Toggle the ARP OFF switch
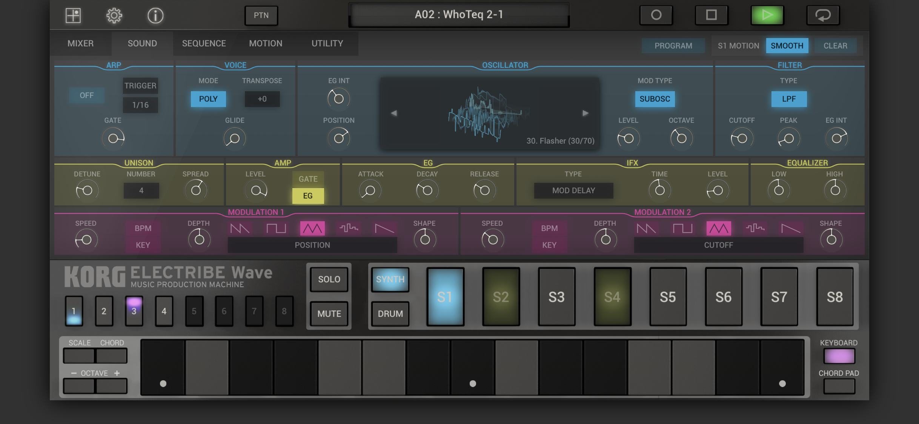The height and width of the screenshot is (424, 919). pyautogui.click(x=86, y=95)
